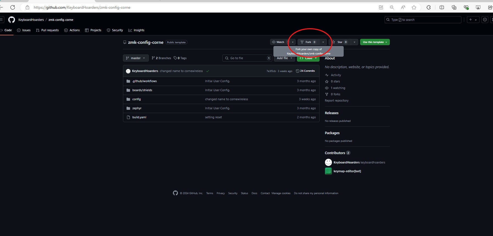Open Projects tab

93,30
